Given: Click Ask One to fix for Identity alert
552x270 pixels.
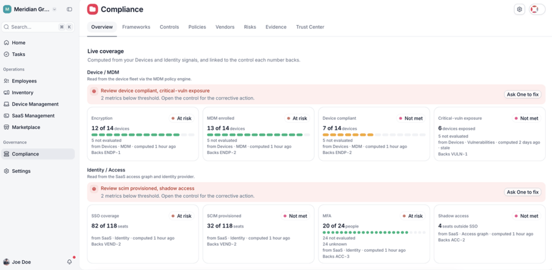Looking at the screenshot, I should pos(522,192).
